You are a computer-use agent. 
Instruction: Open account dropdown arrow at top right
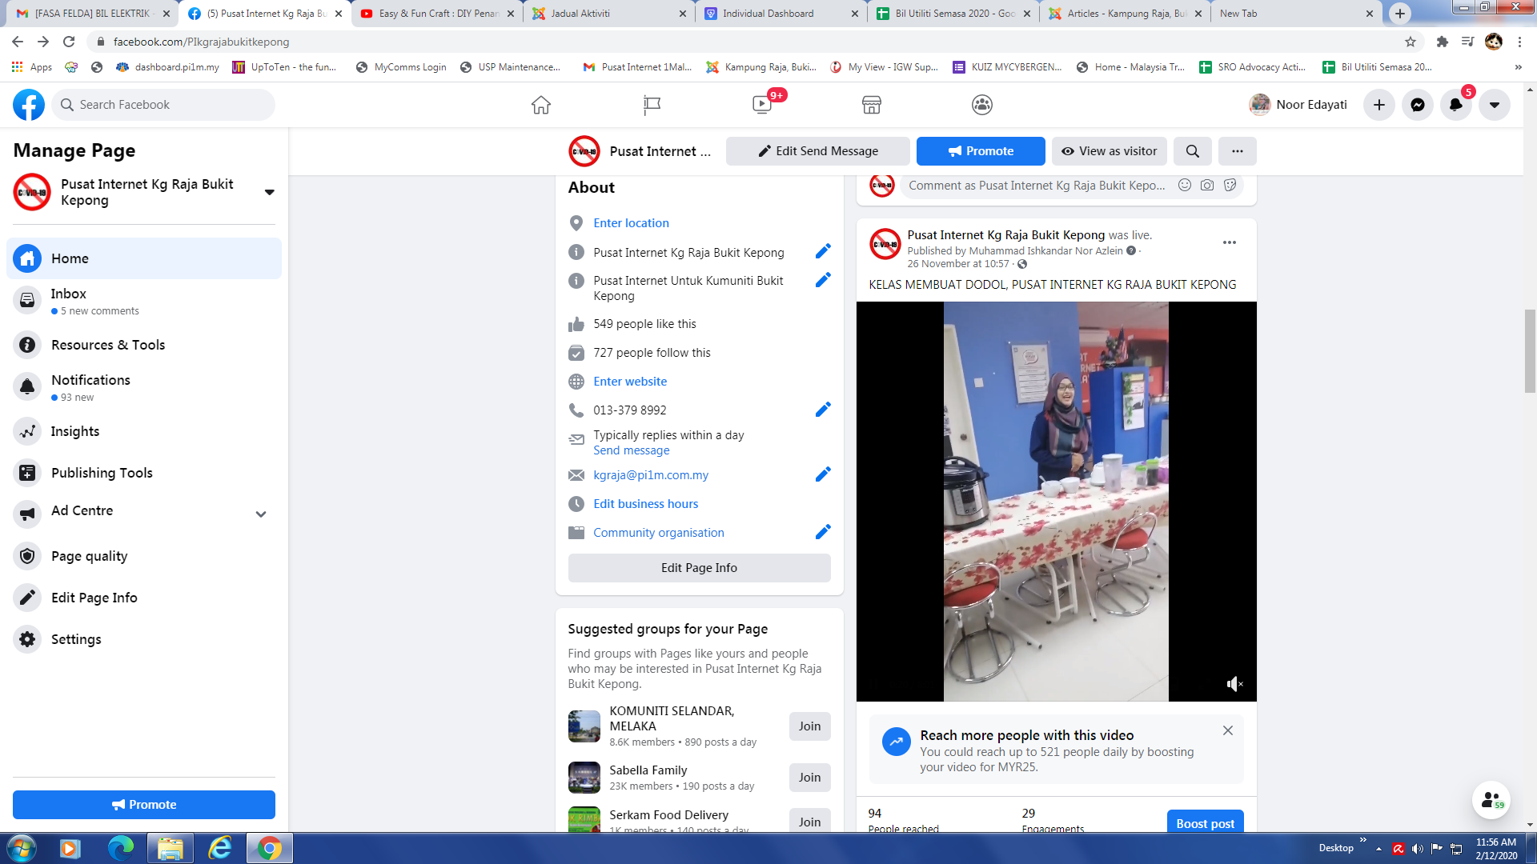click(1494, 105)
